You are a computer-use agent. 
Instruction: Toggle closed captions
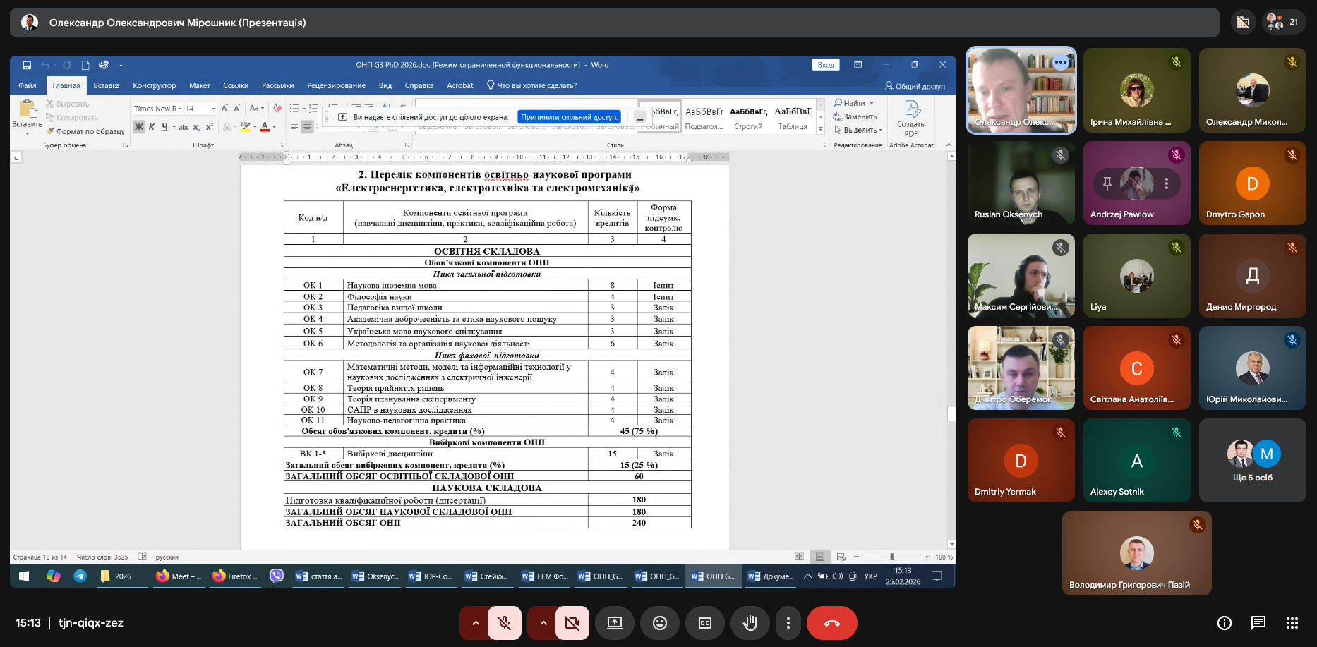click(704, 623)
